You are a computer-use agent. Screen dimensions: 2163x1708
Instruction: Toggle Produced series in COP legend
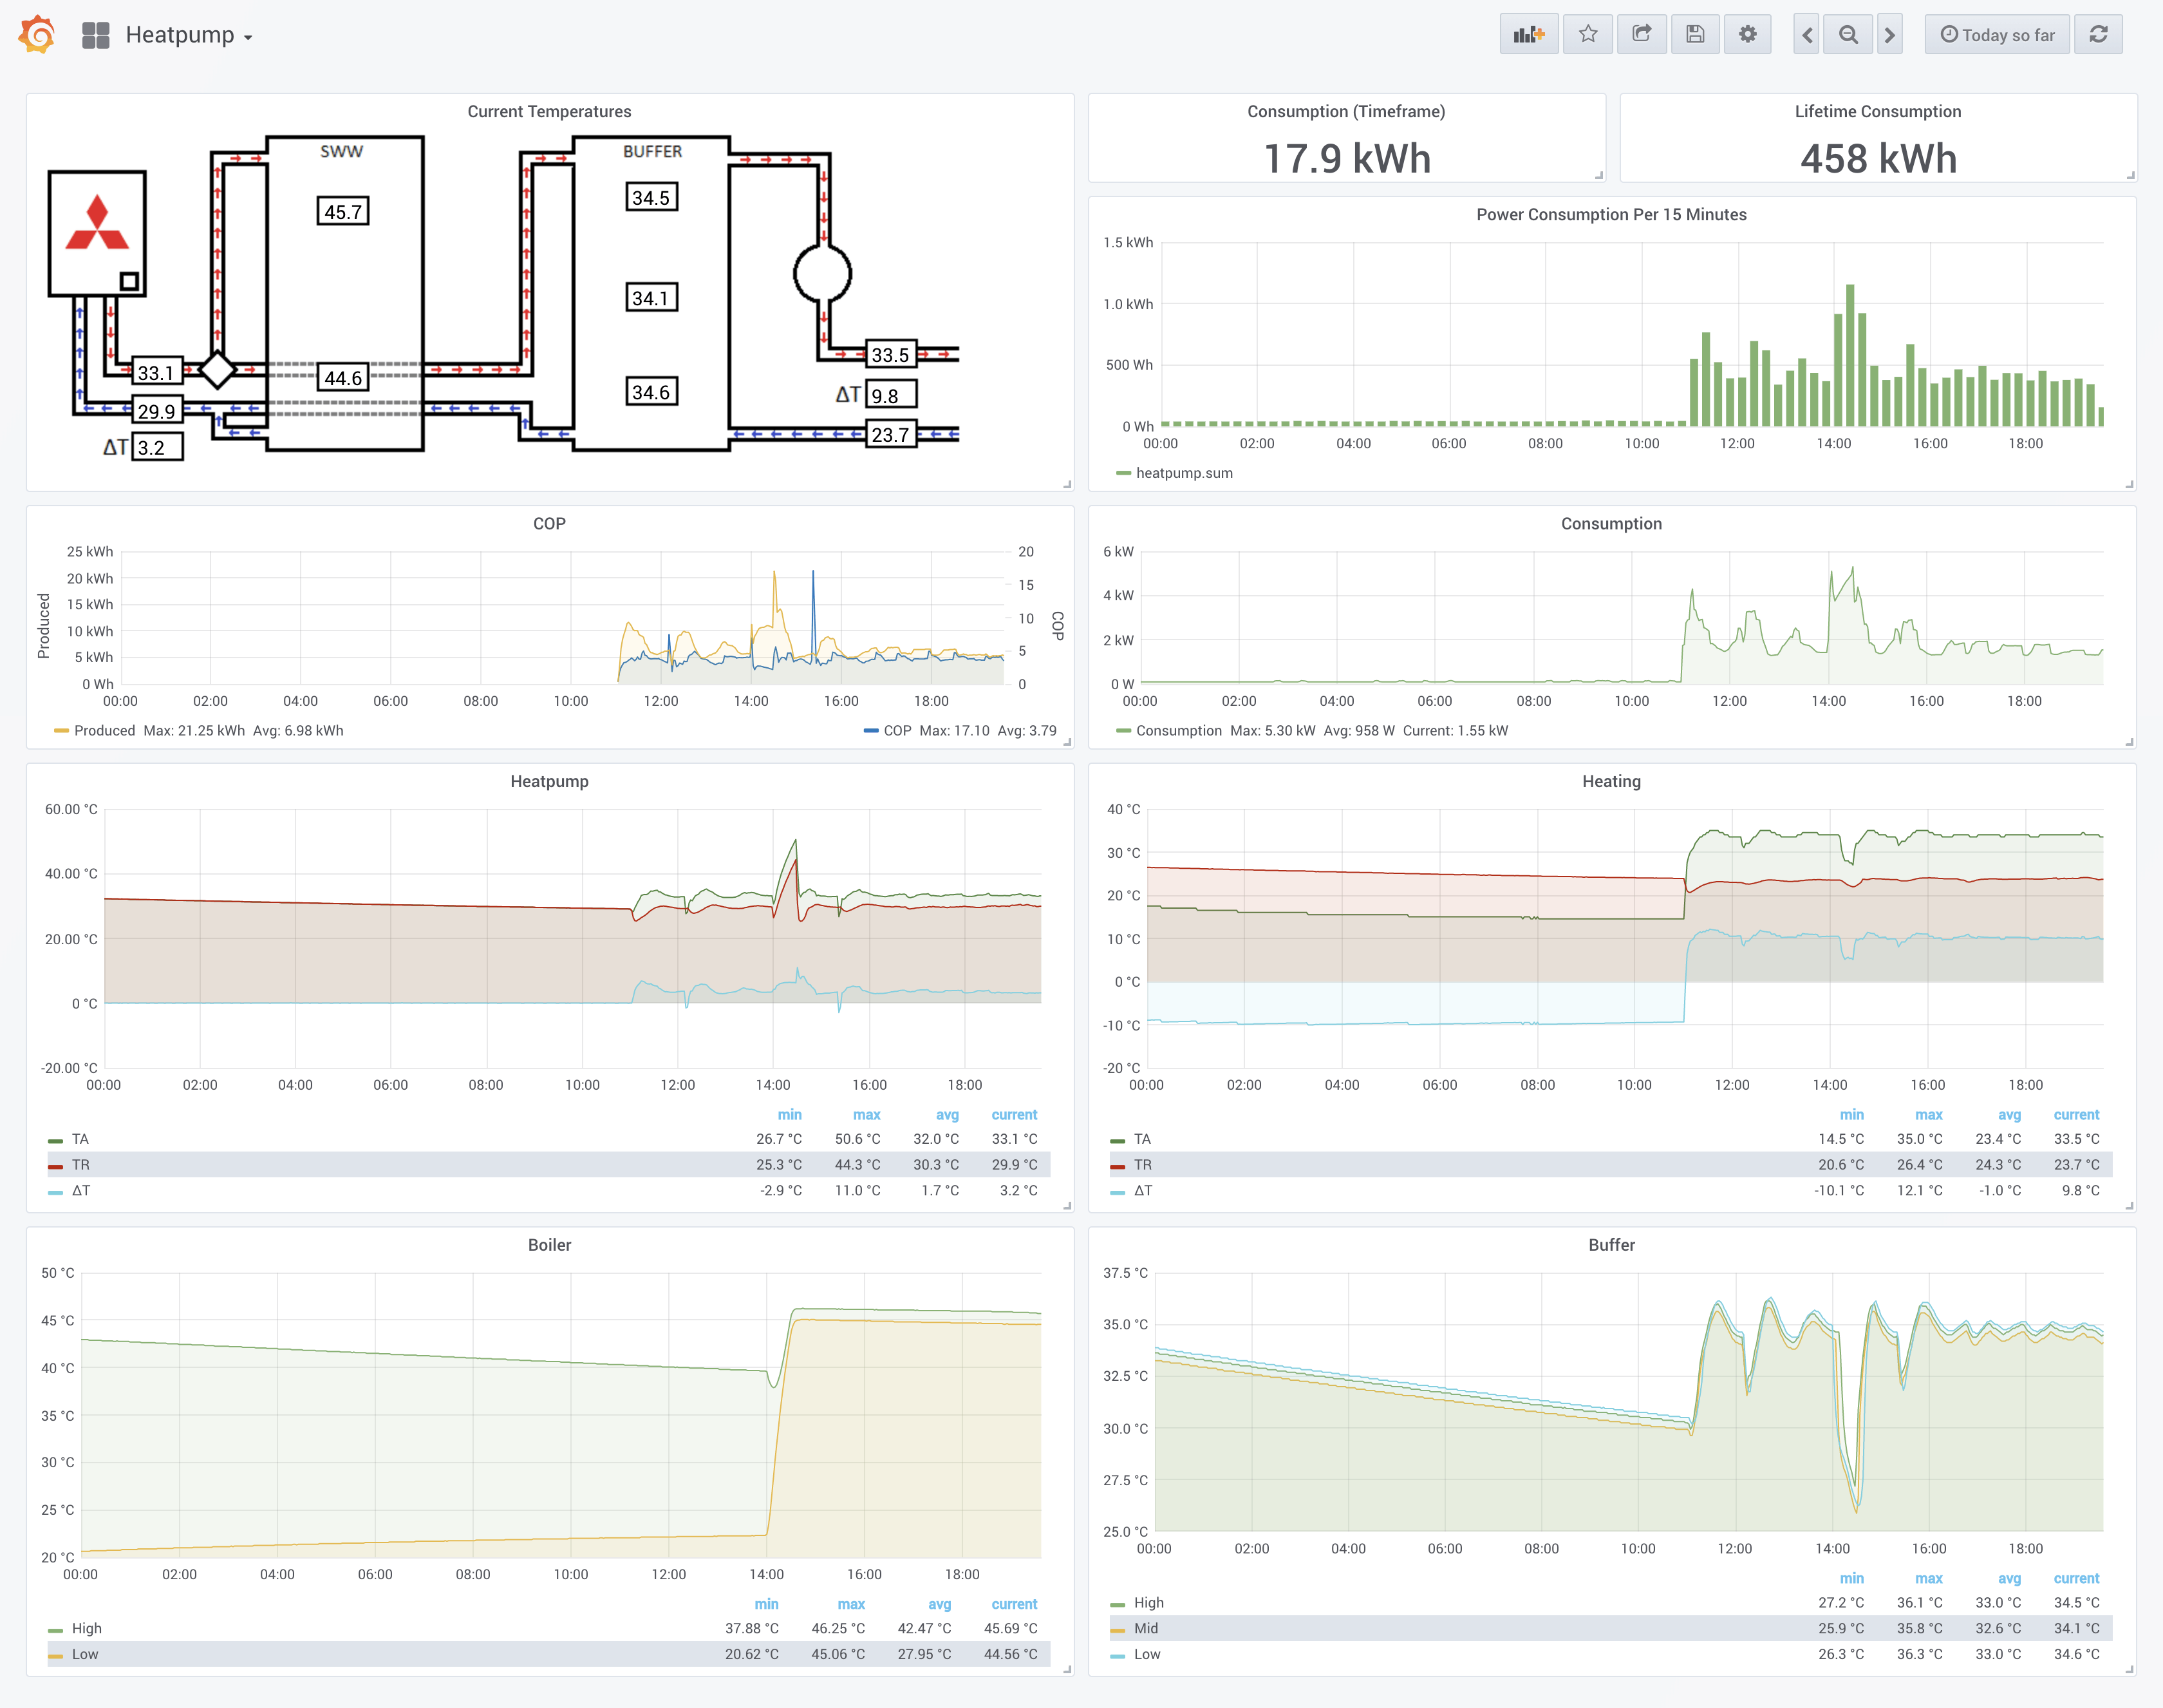(x=104, y=730)
